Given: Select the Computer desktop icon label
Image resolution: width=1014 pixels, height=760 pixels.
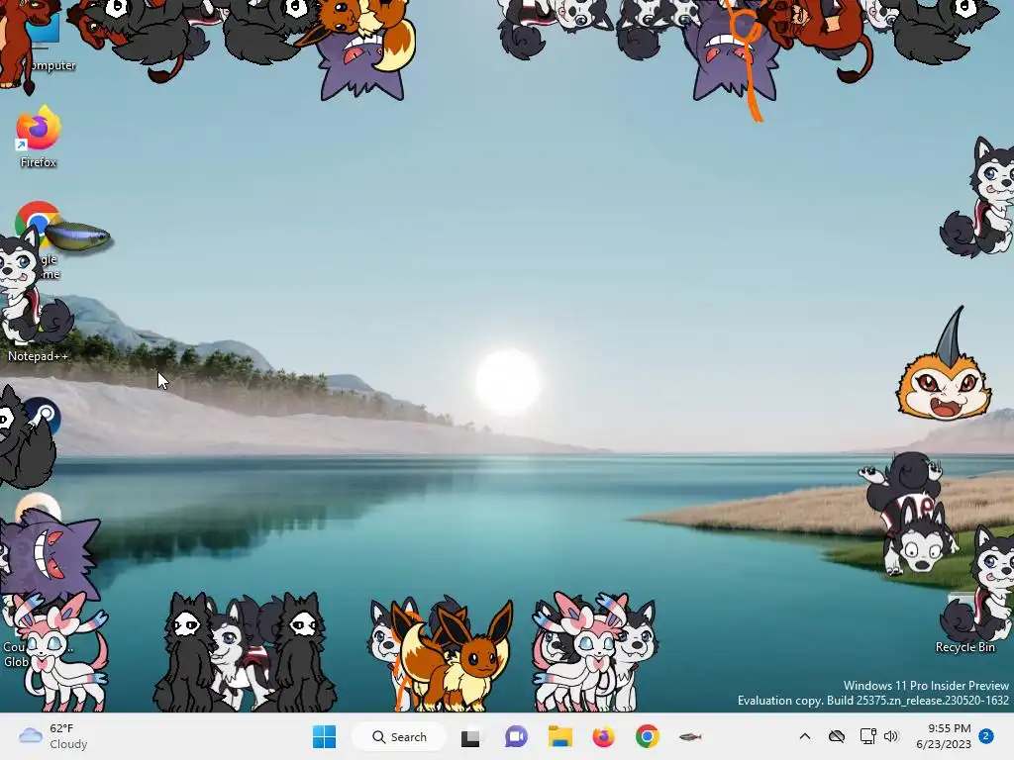Looking at the screenshot, I should pyautogui.click(x=51, y=65).
